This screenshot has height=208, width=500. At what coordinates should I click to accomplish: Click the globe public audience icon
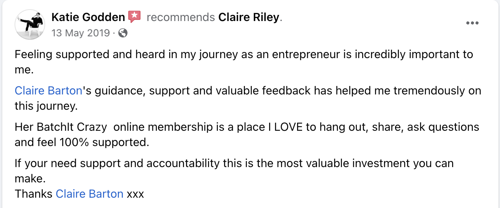point(123,33)
